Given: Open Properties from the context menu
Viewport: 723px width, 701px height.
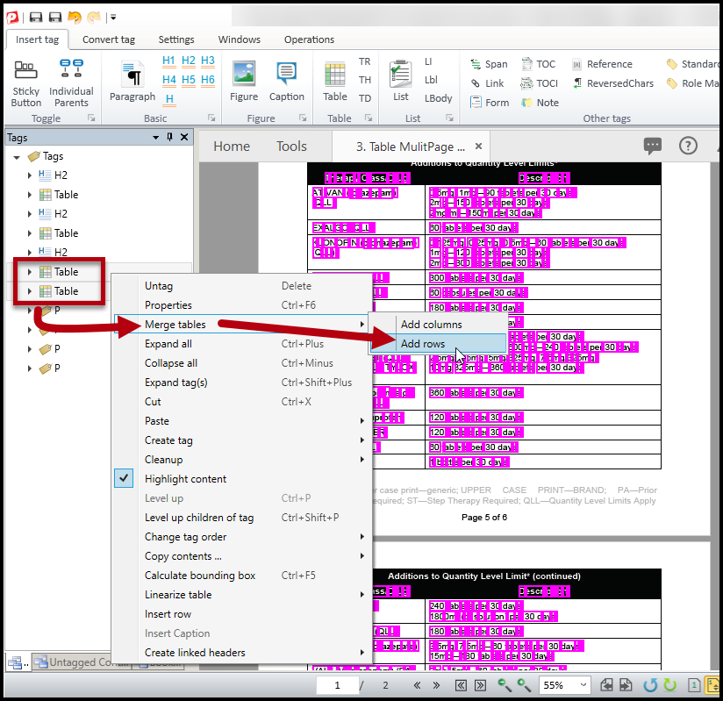Looking at the screenshot, I should [x=241, y=305].
